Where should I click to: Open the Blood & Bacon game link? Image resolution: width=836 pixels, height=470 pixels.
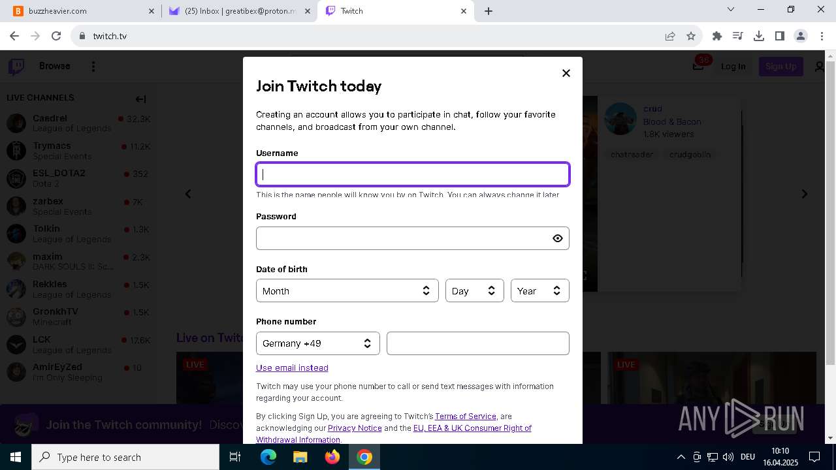click(x=672, y=121)
